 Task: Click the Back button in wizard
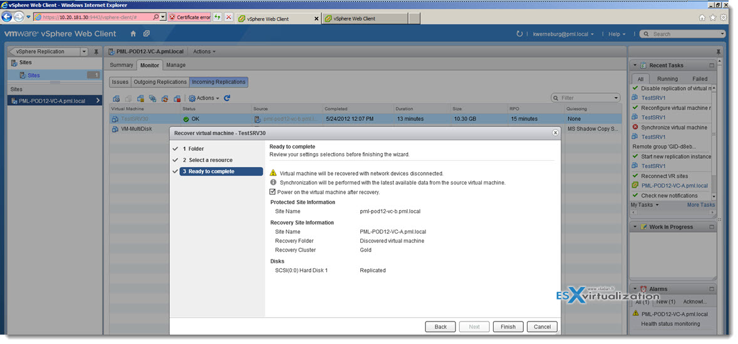click(x=440, y=326)
